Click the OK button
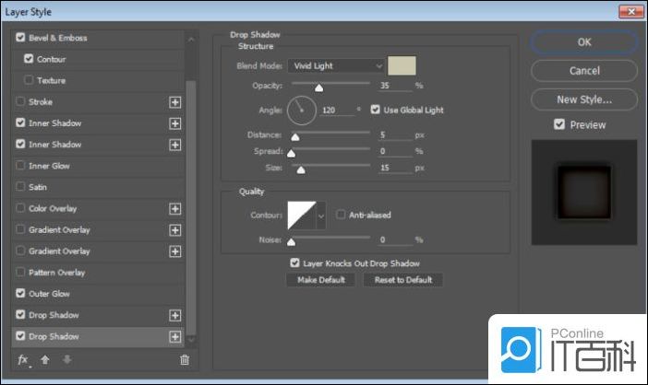This screenshot has height=385, width=648. point(584,42)
